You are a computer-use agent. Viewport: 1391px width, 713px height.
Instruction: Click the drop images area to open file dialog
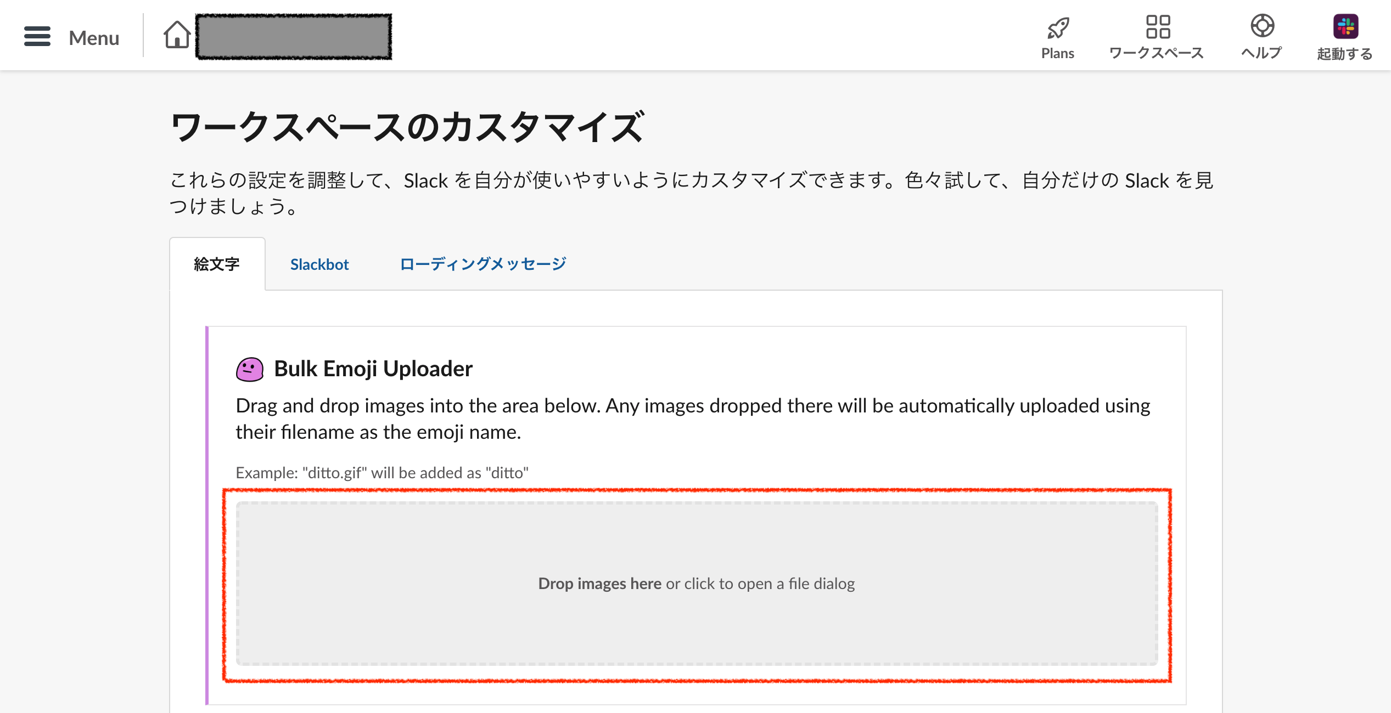point(697,584)
